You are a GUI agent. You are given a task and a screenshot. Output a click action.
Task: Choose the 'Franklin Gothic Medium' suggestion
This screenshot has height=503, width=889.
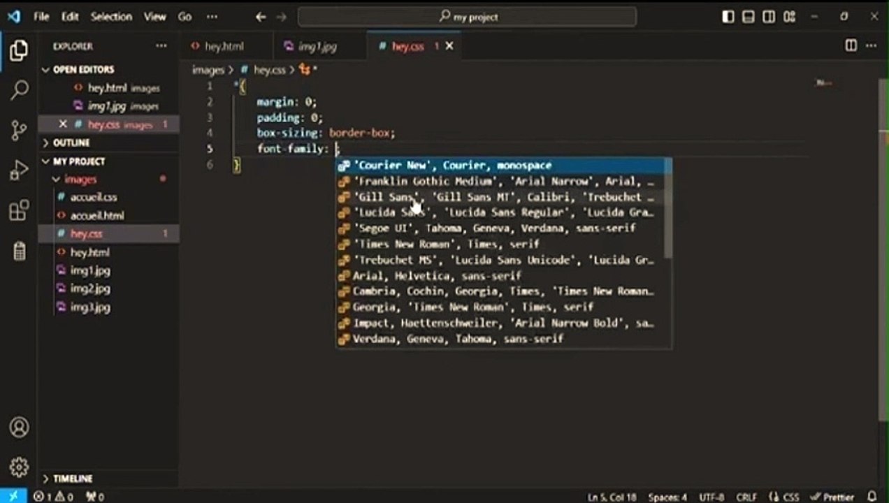click(x=499, y=181)
